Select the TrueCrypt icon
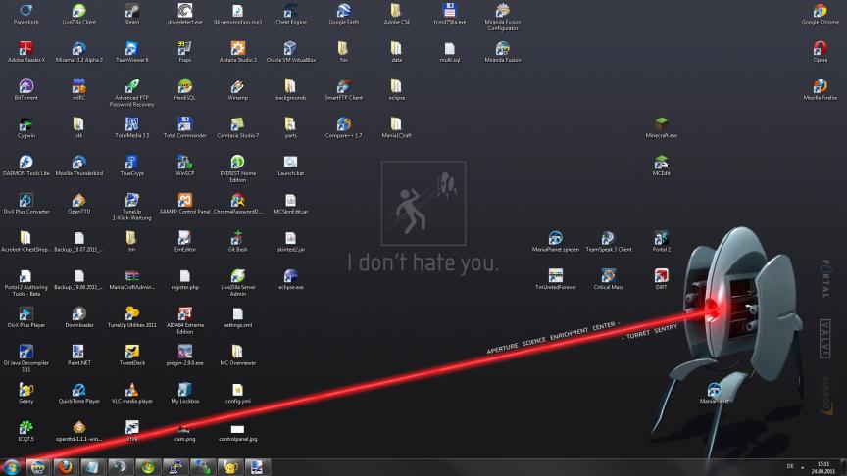This screenshot has height=476, width=847. (131, 166)
